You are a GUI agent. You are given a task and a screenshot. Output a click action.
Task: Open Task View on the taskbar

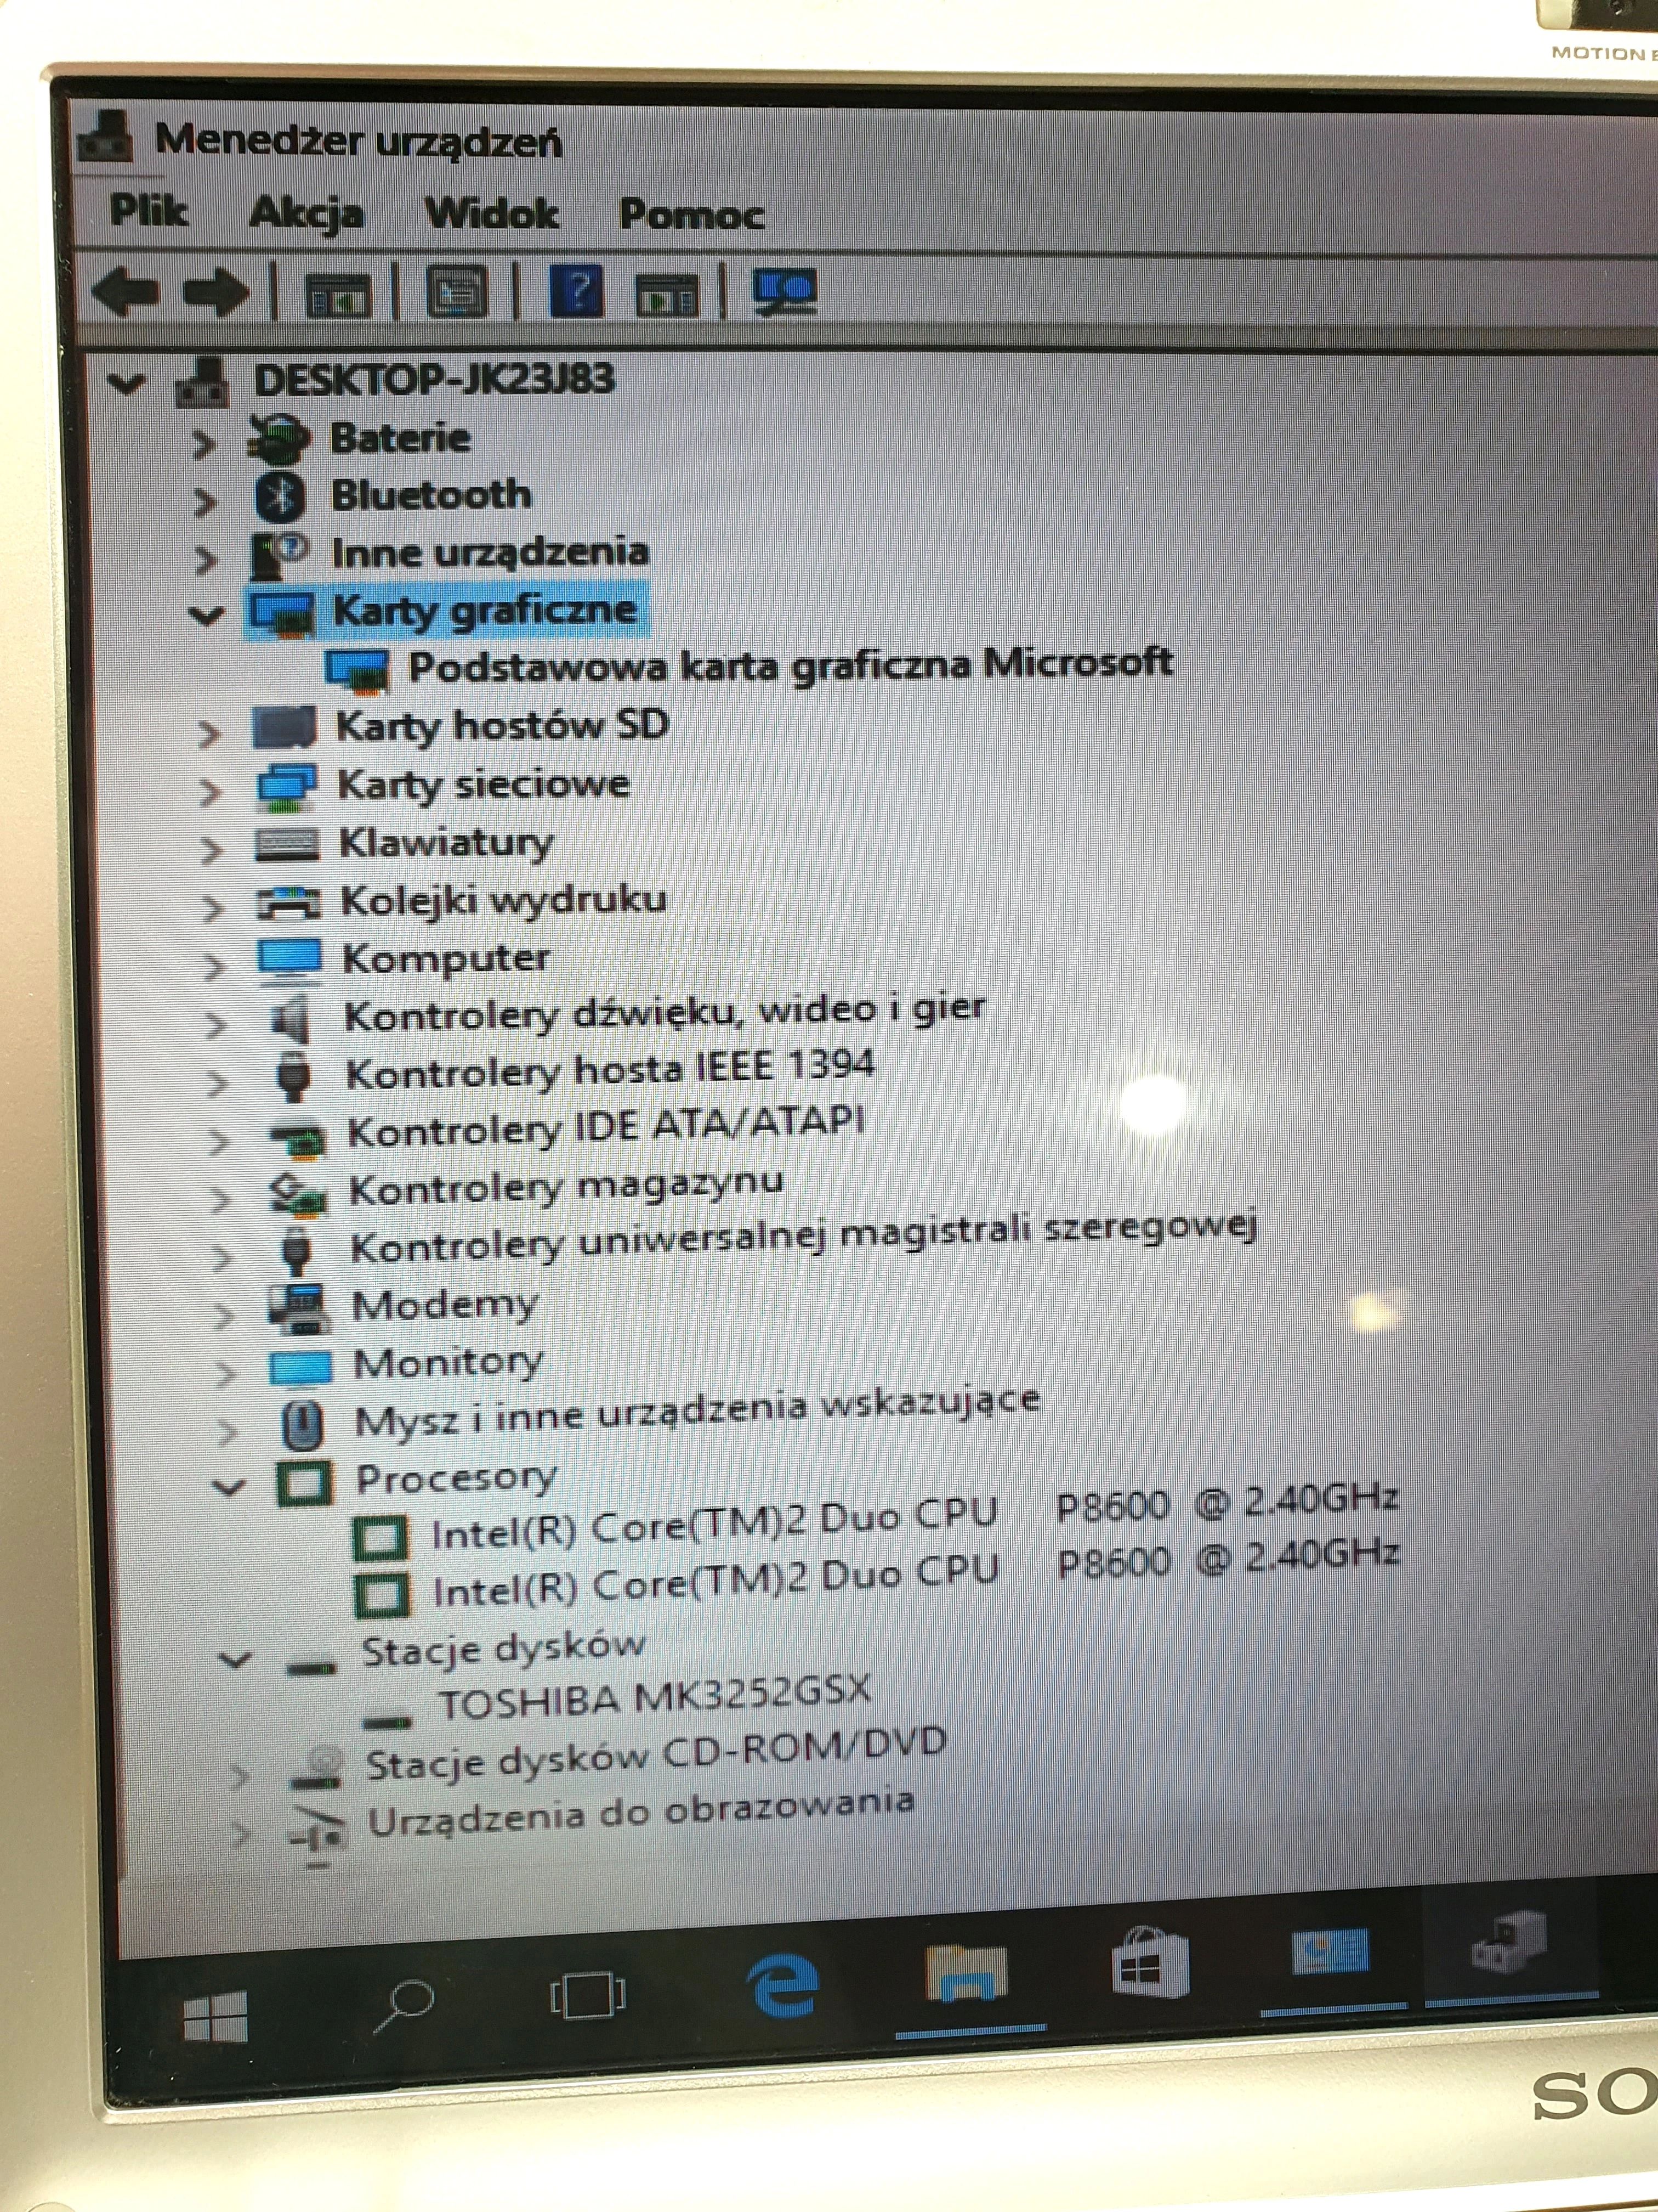click(588, 1996)
